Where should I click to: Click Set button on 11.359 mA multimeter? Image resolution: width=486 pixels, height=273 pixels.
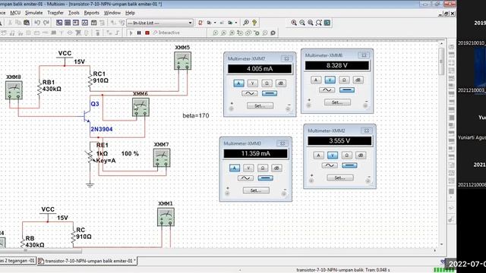coord(256,190)
